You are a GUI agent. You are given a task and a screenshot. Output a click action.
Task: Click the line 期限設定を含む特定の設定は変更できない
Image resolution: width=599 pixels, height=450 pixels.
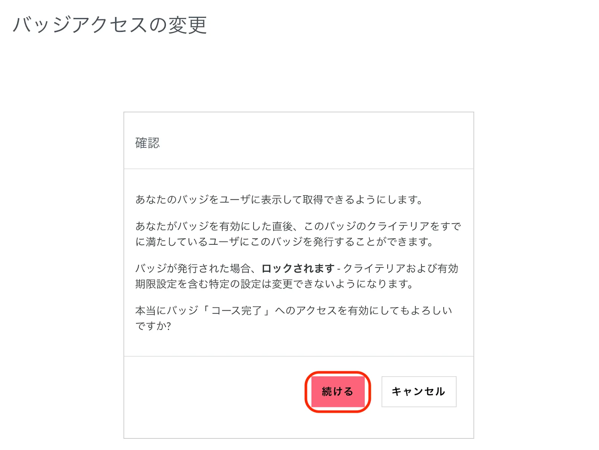tap(274, 284)
